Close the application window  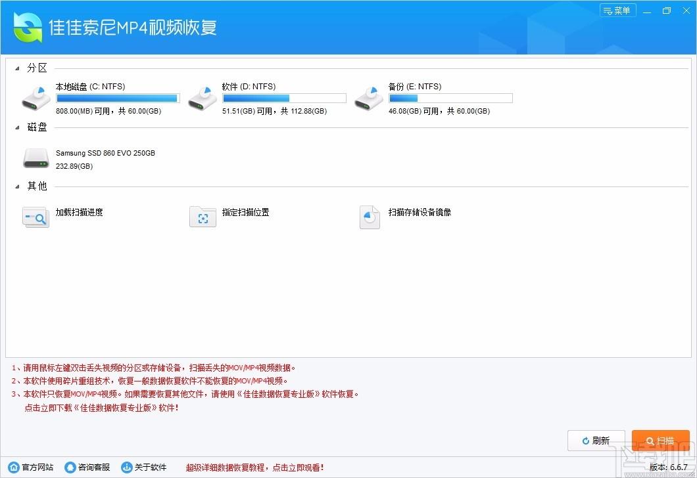click(x=686, y=11)
